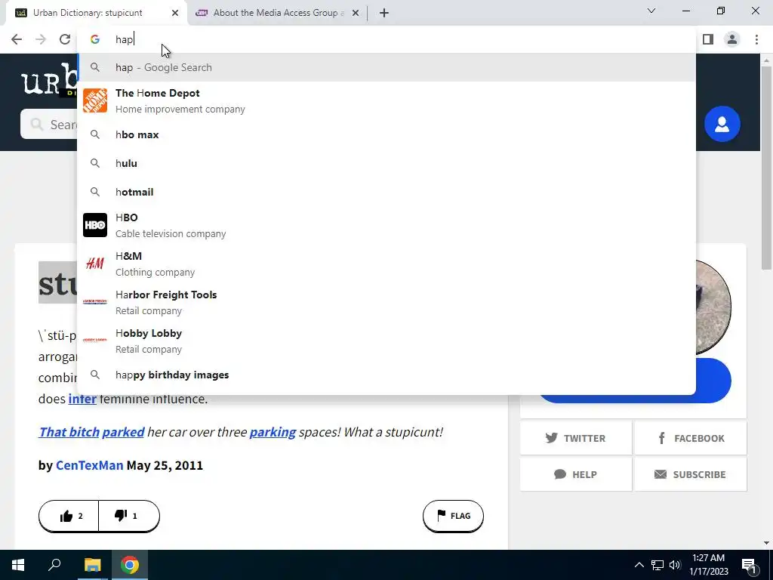Screen dimensions: 773x580
Task: Select 'hap - Google Search' suggestion
Action: (386, 67)
